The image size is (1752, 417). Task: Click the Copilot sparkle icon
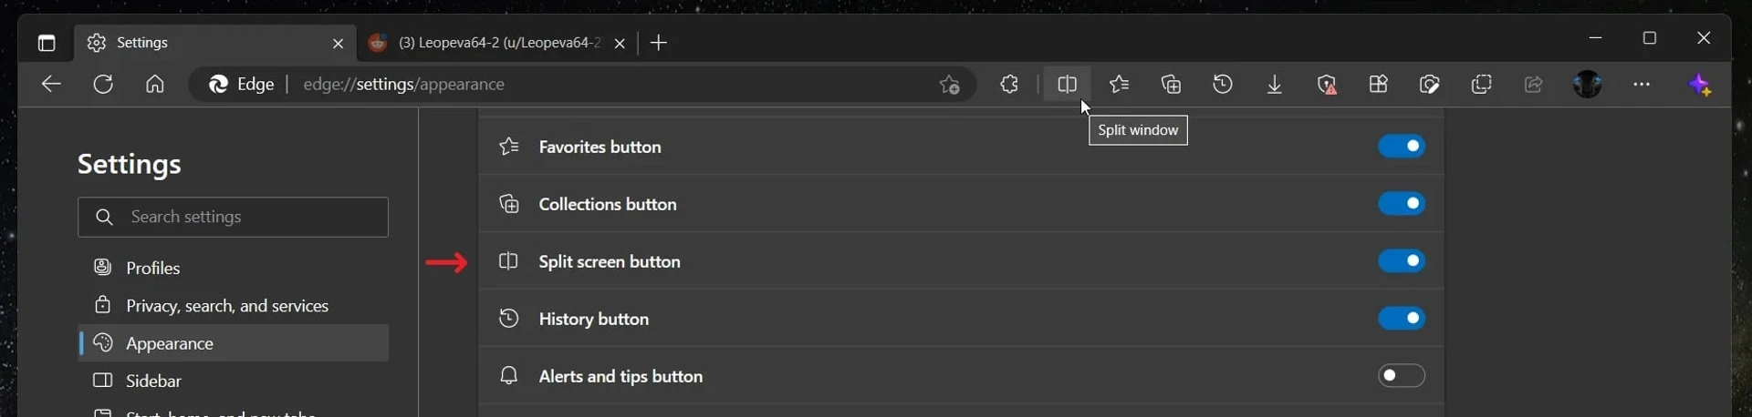pyautogui.click(x=1700, y=85)
